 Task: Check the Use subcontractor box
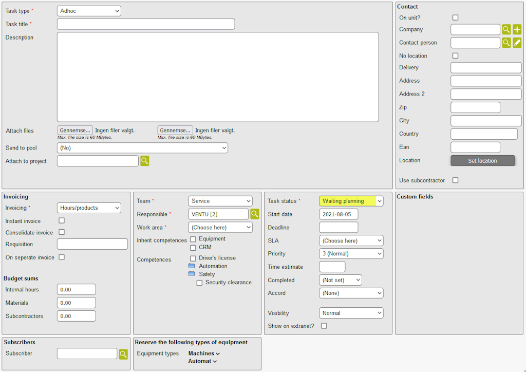[x=455, y=180]
